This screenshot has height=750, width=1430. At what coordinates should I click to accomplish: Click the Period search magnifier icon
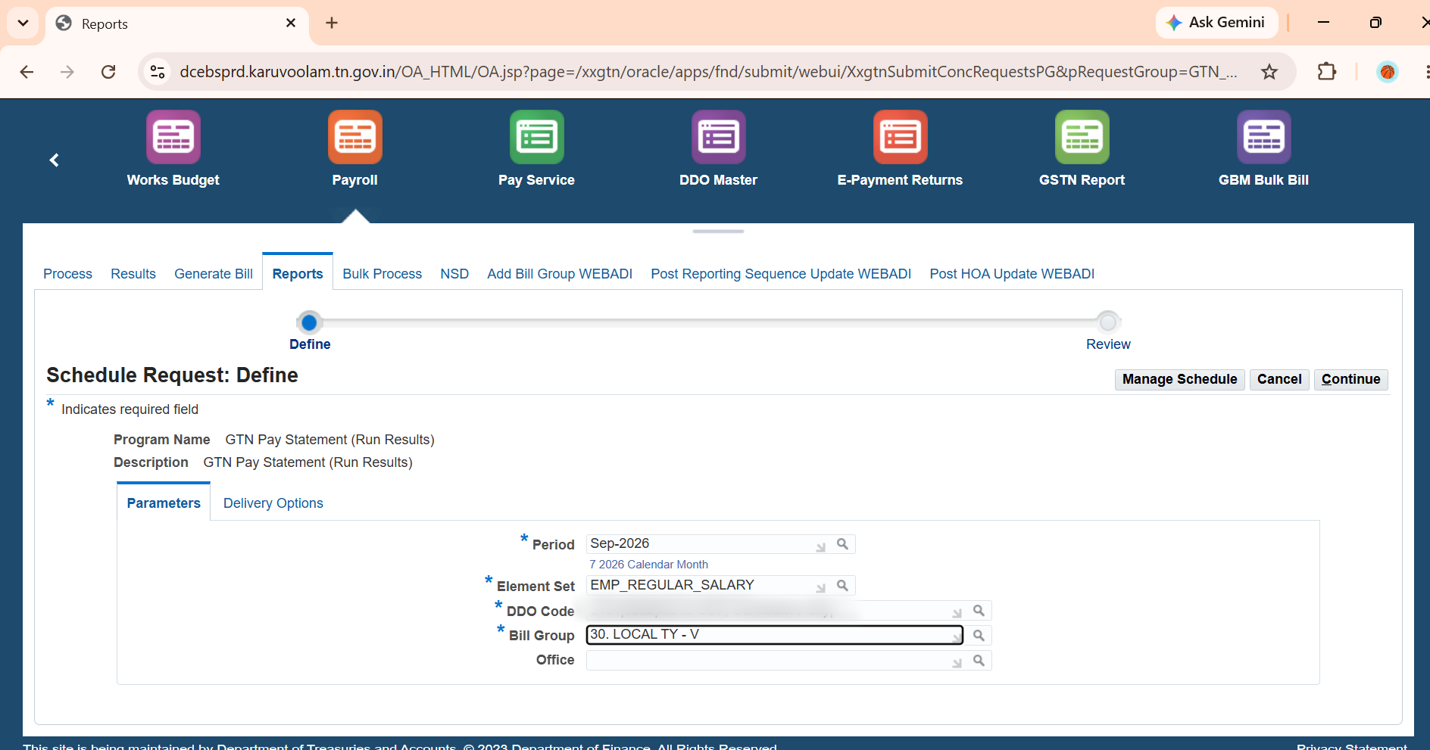click(x=842, y=544)
